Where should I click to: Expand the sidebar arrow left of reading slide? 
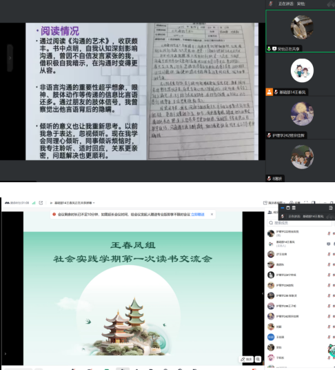point(10,58)
